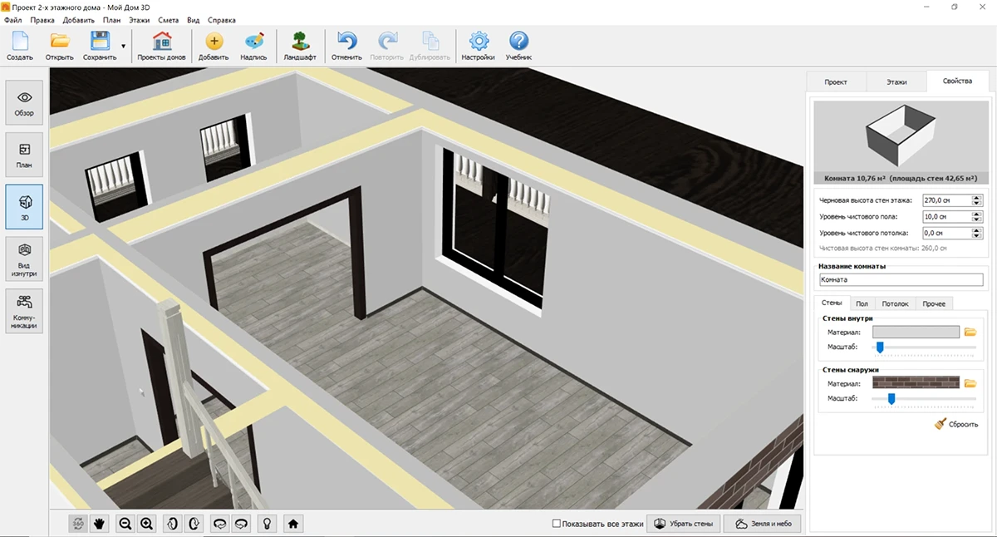
Task: Click the Убрать стены button
Action: (x=683, y=524)
